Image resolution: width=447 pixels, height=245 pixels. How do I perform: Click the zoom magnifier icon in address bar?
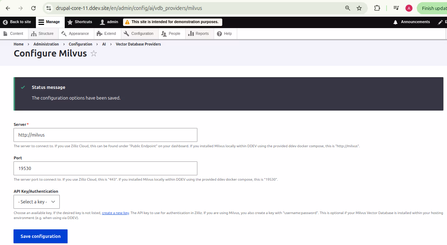pyautogui.click(x=348, y=8)
